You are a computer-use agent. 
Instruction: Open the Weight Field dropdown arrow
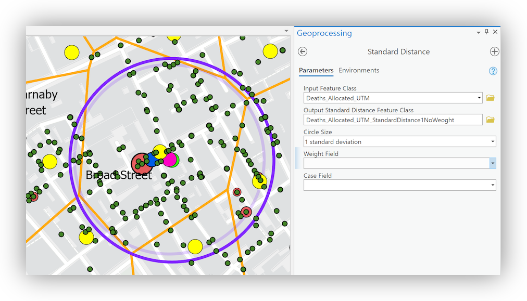(493, 163)
